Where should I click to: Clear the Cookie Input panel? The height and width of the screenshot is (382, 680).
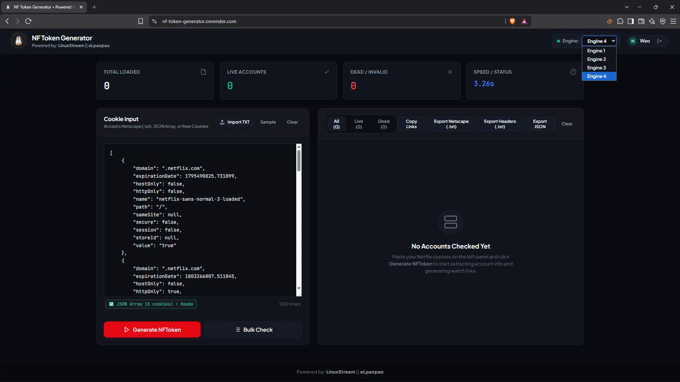pyautogui.click(x=292, y=122)
